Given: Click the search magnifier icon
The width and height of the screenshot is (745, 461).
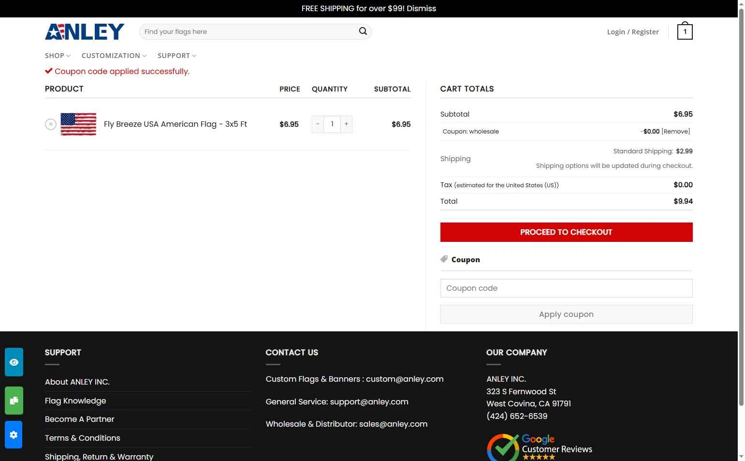Looking at the screenshot, I should (x=363, y=31).
